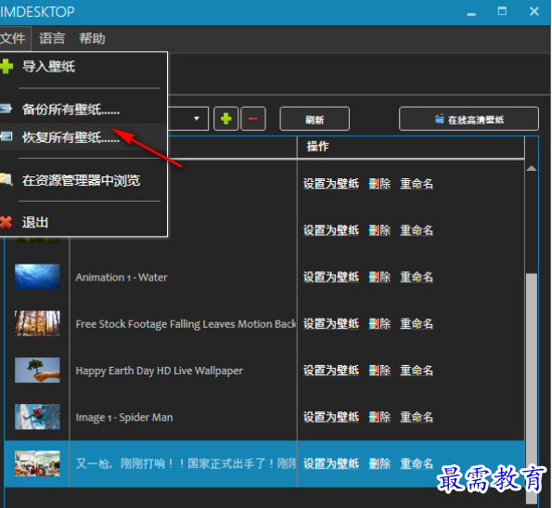Click the green plus icon beside 导入壁纸
The height and width of the screenshot is (508, 552).
6,67
